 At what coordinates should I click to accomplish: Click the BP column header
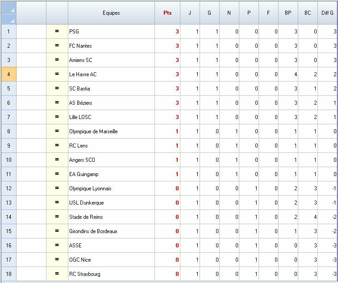tap(288, 13)
